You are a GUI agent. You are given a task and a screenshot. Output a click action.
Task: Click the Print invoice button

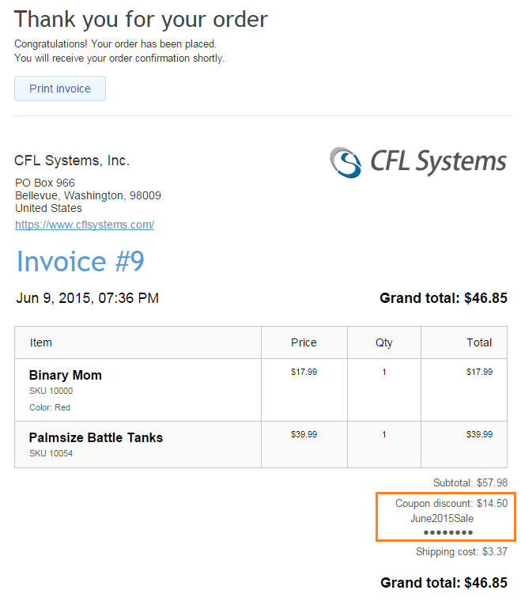tap(60, 89)
